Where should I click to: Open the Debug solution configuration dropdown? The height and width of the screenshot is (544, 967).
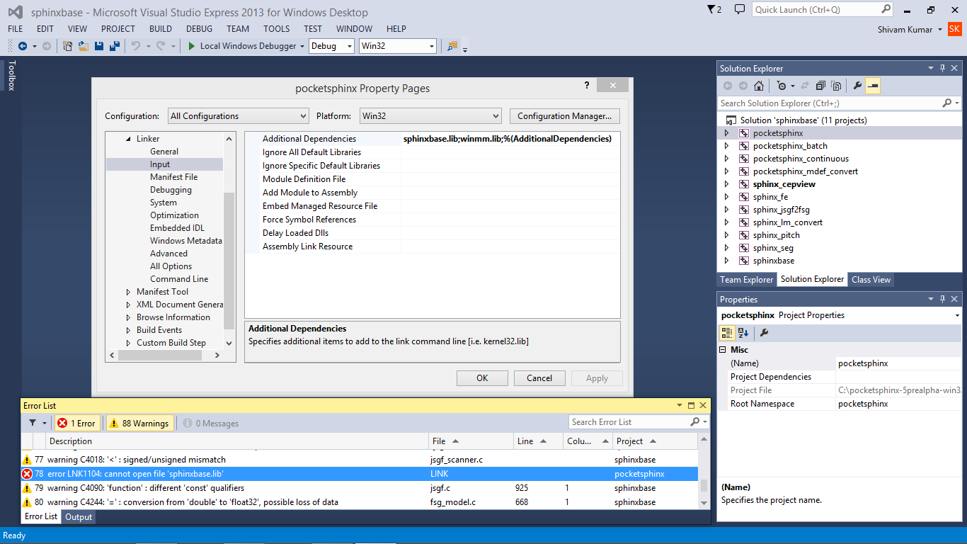pyautogui.click(x=331, y=46)
